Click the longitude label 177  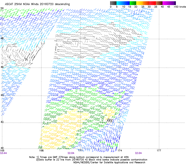coord(159,151)
